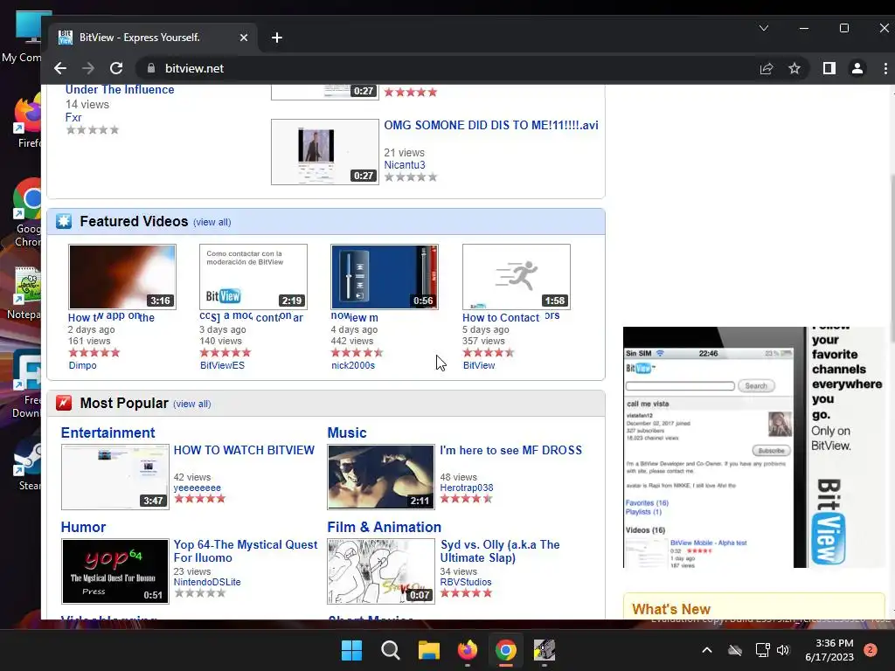Screen dimensions: 895x671
Task: Open the clock showing 3:36 PM
Action: pyautogui.click(x=829, y=650)
